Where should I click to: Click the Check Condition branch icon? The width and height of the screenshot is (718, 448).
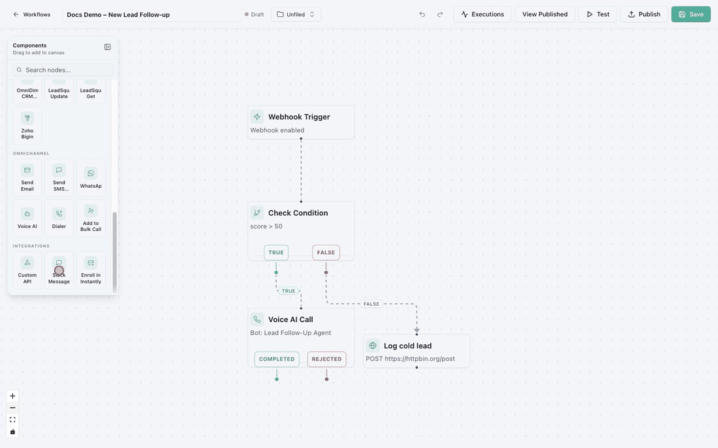coord(257,213)
